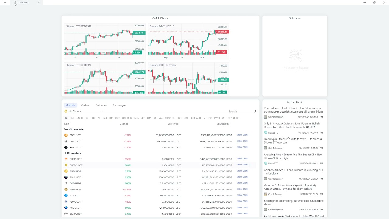The width and height of the screenshot is (389, 219).
Task: Click OPEN on the ADA/USDT row
Action: click(x=245, y=201)
